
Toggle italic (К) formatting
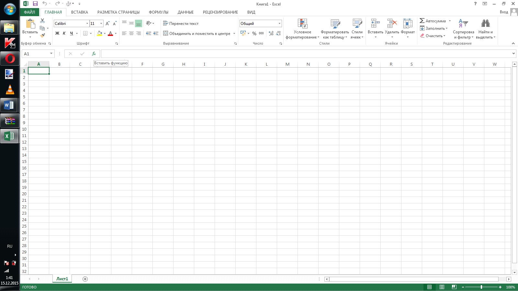[x=64, y=33]
